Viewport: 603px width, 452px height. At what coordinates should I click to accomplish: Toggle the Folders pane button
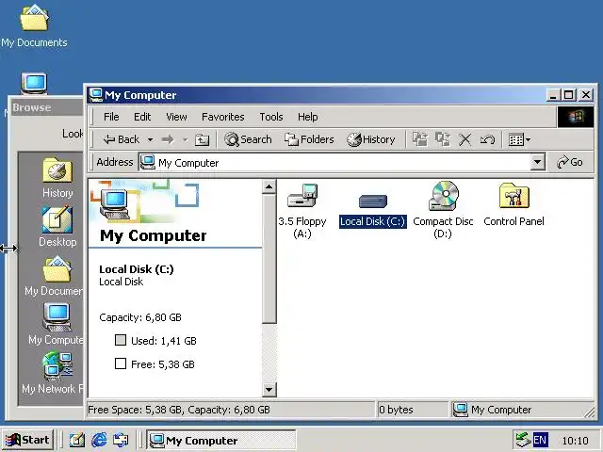[309, 139]
